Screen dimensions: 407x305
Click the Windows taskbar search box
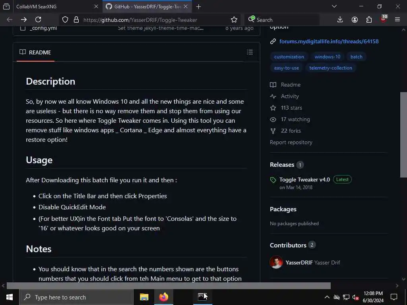coord(76,297)
